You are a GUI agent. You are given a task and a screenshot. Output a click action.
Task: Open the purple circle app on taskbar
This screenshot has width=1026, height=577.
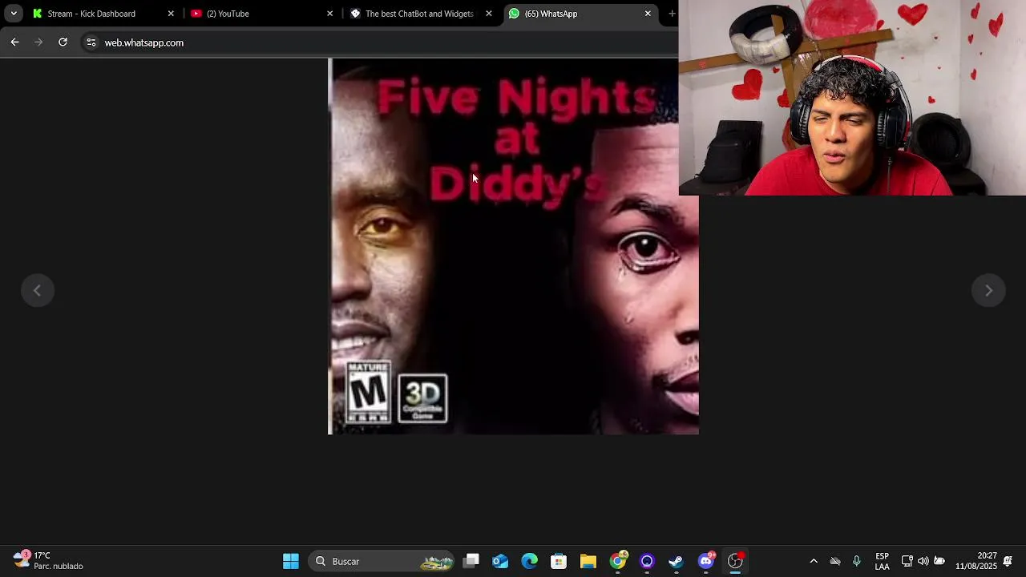[647, 561]
